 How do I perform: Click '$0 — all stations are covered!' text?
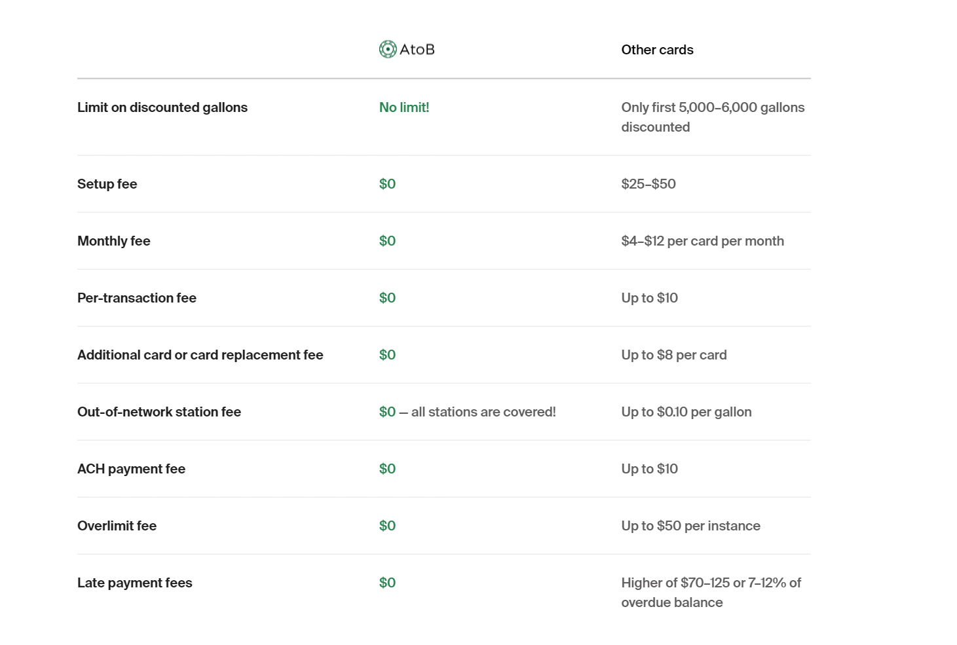pos(468,412)
